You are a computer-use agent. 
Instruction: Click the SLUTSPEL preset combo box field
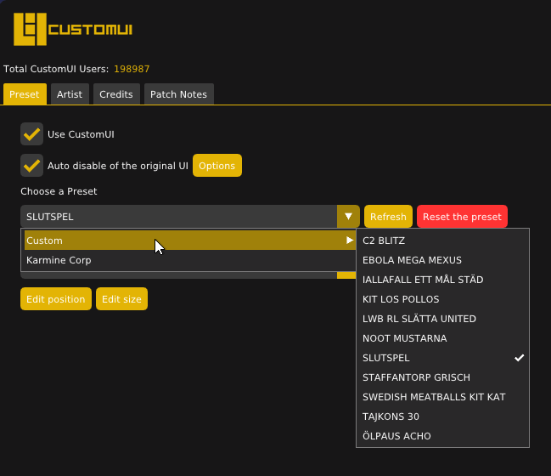(x=178, y=217)
